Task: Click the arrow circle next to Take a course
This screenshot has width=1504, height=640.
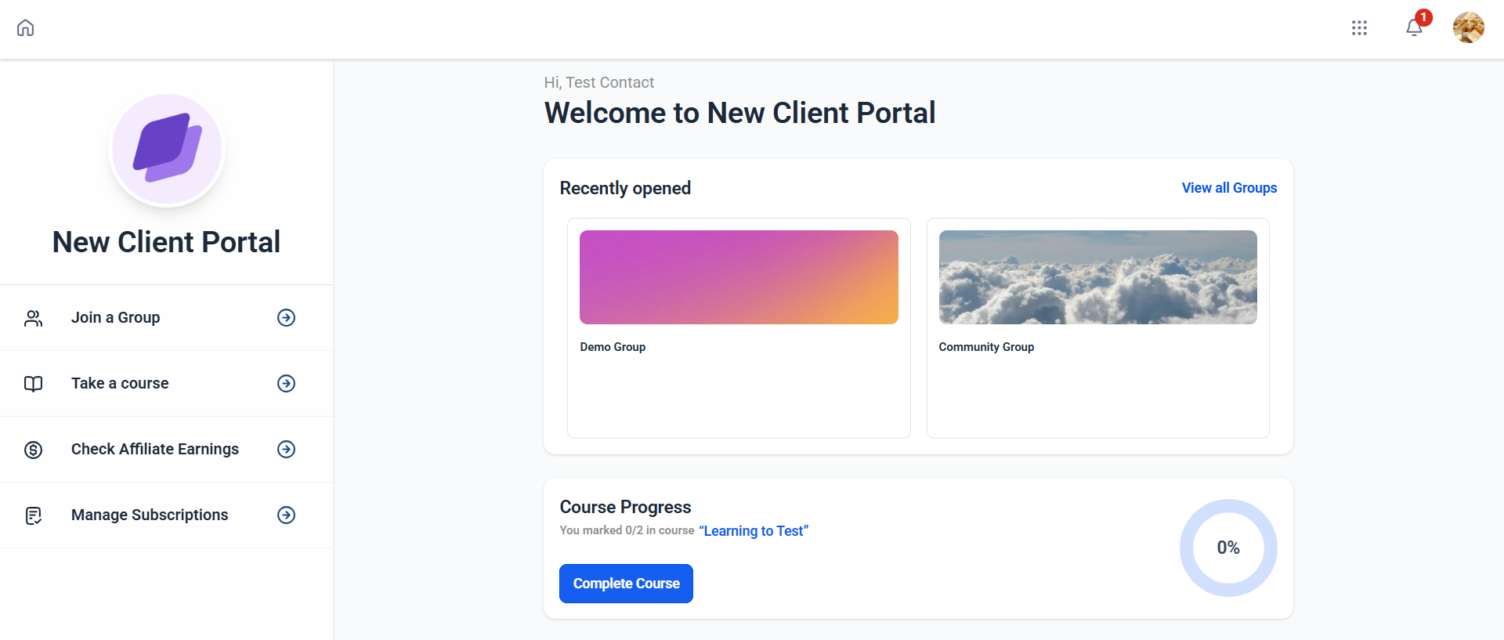Action: click(x=287, y=383)
